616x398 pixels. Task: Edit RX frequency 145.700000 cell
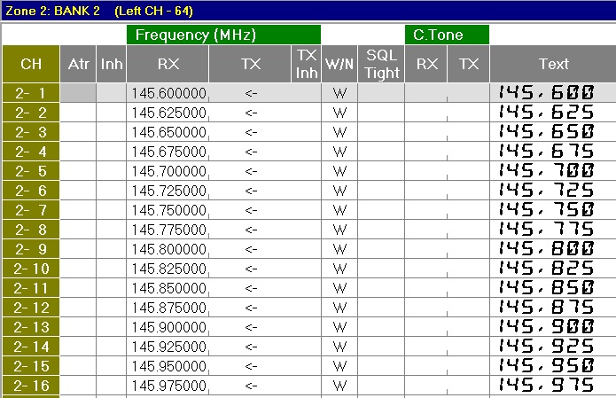point(168,171)
